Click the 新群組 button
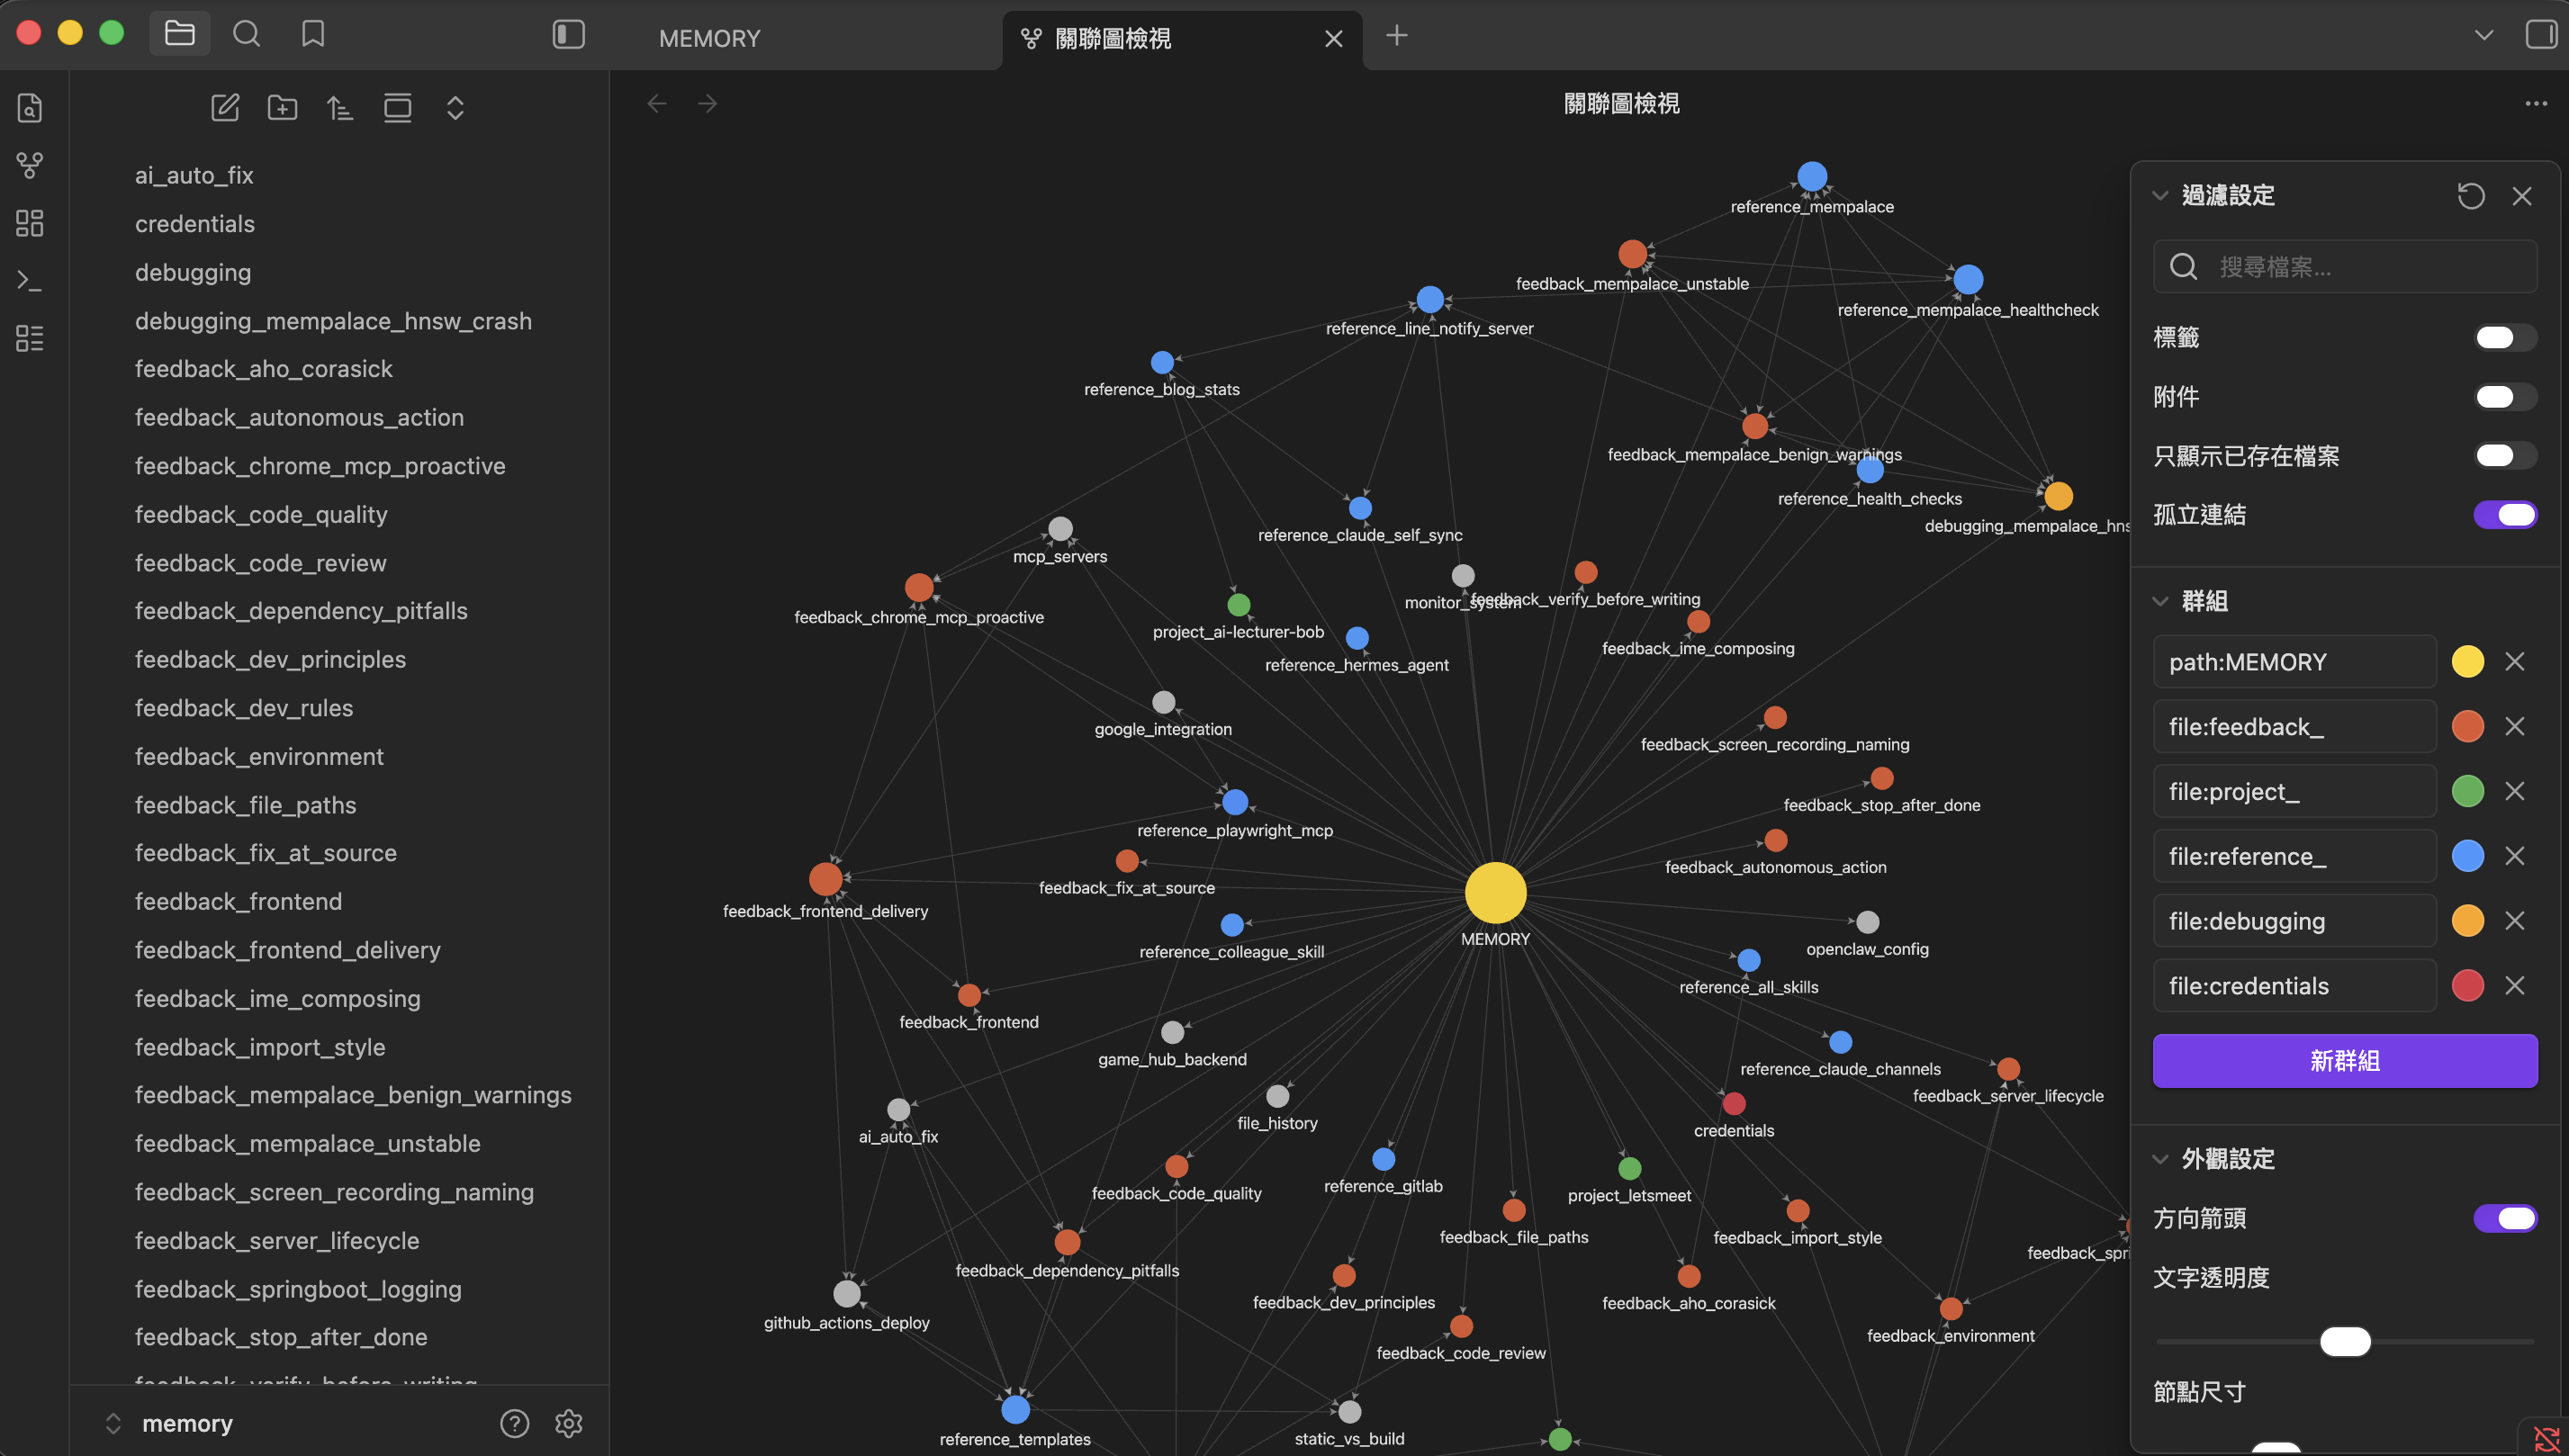Viewport: 2569px width, 1456px height. click(x=2344, y=1060)
